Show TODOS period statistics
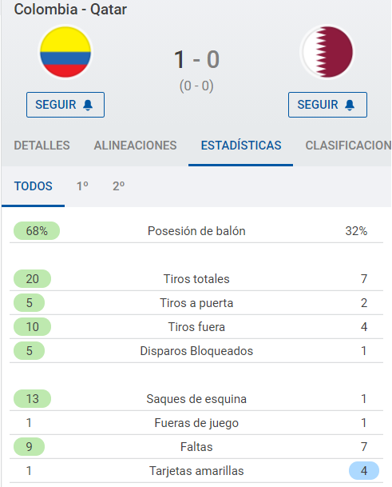This screenshot has width=392, height=487. (x=34, y=186)
